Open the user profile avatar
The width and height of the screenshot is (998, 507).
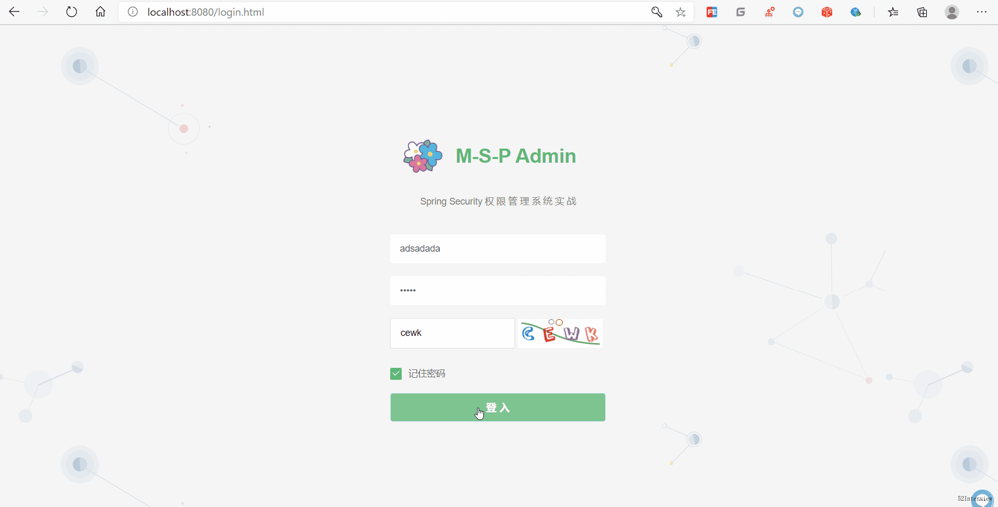click(952, 12)
